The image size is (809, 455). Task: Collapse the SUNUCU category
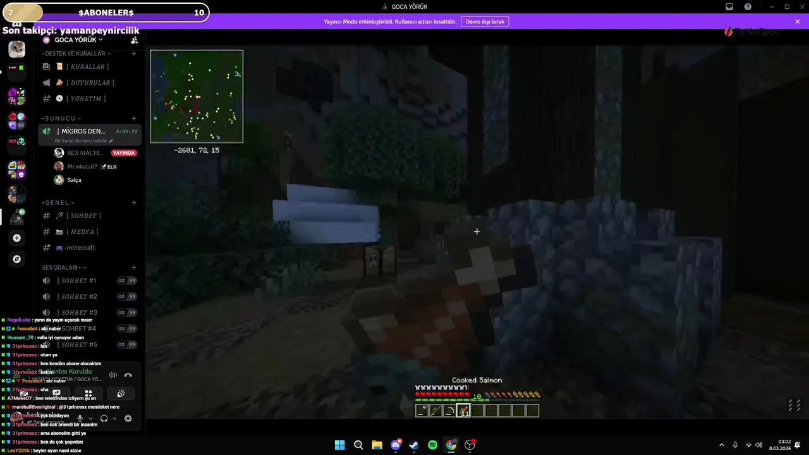(62, 118)
